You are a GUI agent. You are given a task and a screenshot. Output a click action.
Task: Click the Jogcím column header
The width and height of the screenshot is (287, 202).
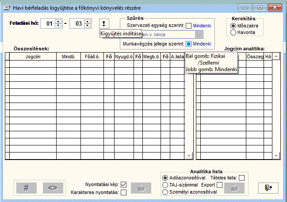click(x=33, y=57)
